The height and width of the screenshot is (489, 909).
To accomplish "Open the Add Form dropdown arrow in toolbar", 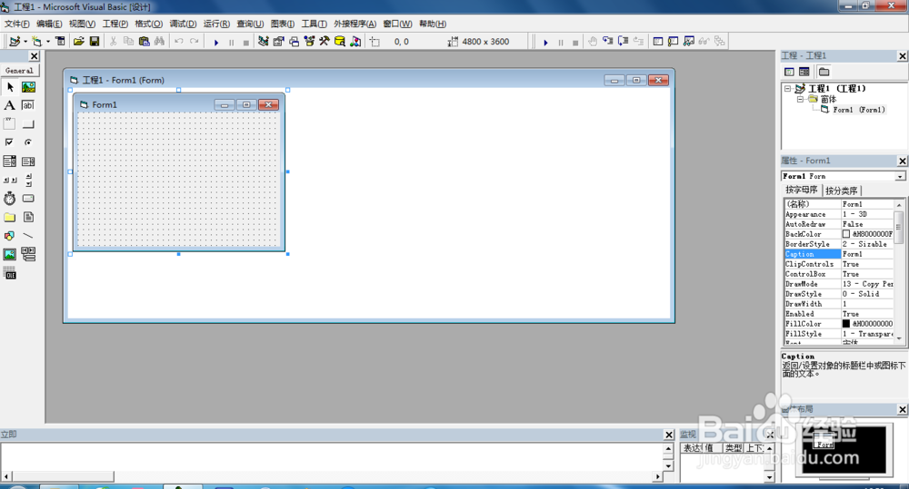I will (48, 41).
